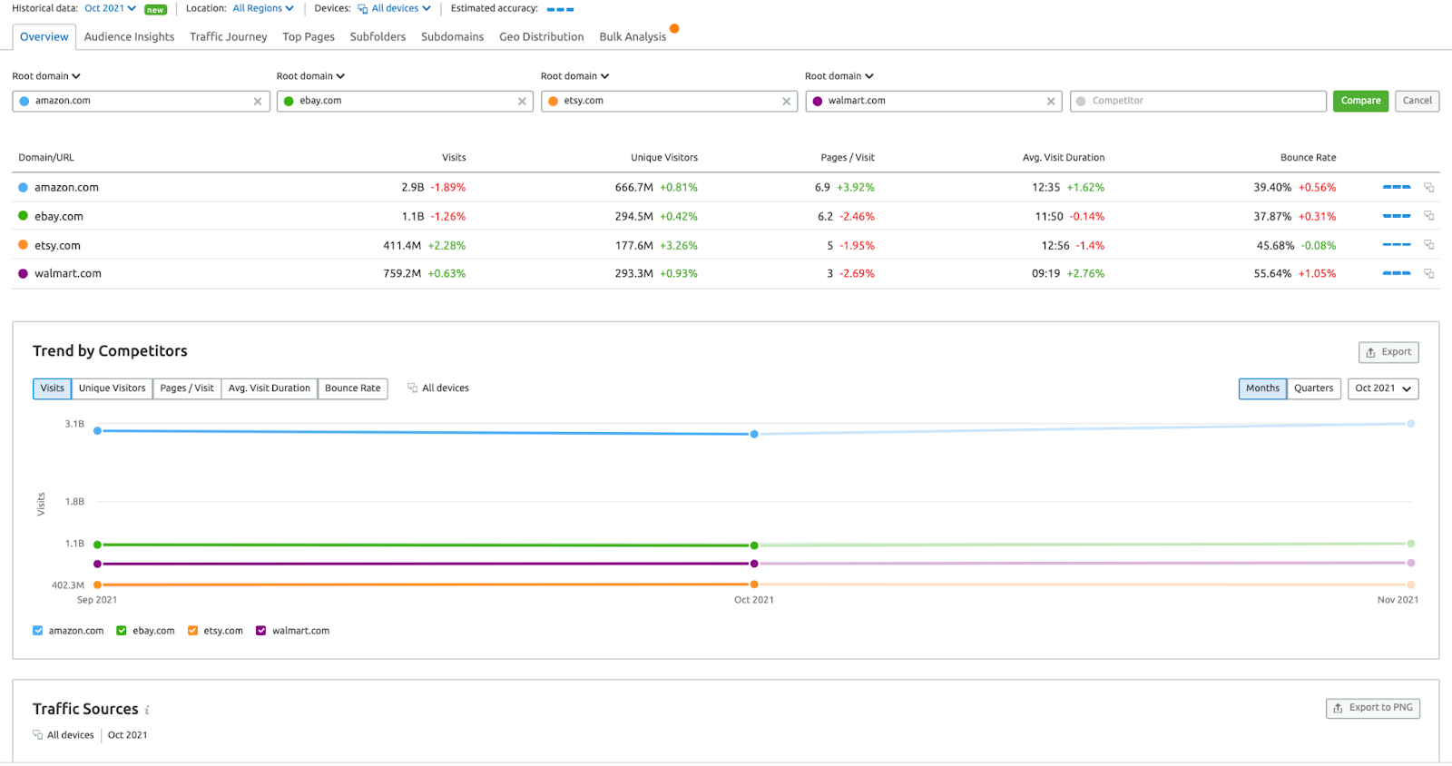Select the Visits metric toggle
Viewport: 1452px width, 766px height.
coord(52,388)
